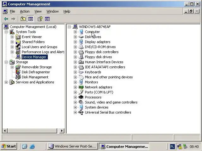Click the Show Desktop quick launch icon
Image resolution: width=202 pixels, height=151 pixels.
point(25,146)
